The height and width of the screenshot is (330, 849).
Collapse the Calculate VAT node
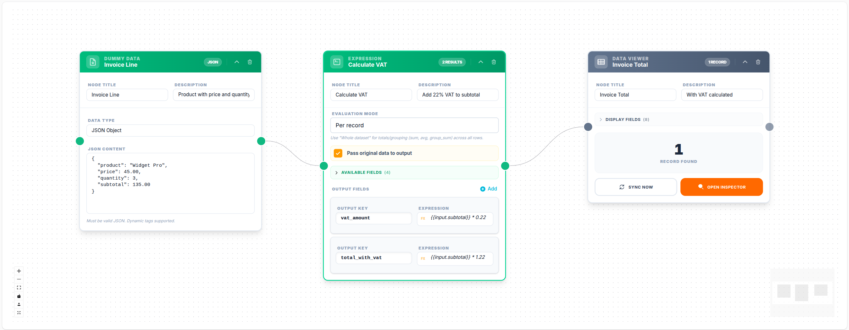[x=481, y=62]
